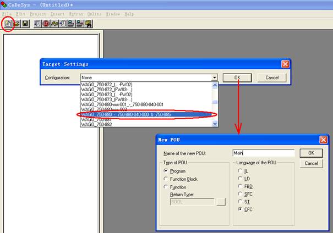This screenshot has width=333, height=233.
Task: Select the Program POU type
Action: tap(166, 171)
